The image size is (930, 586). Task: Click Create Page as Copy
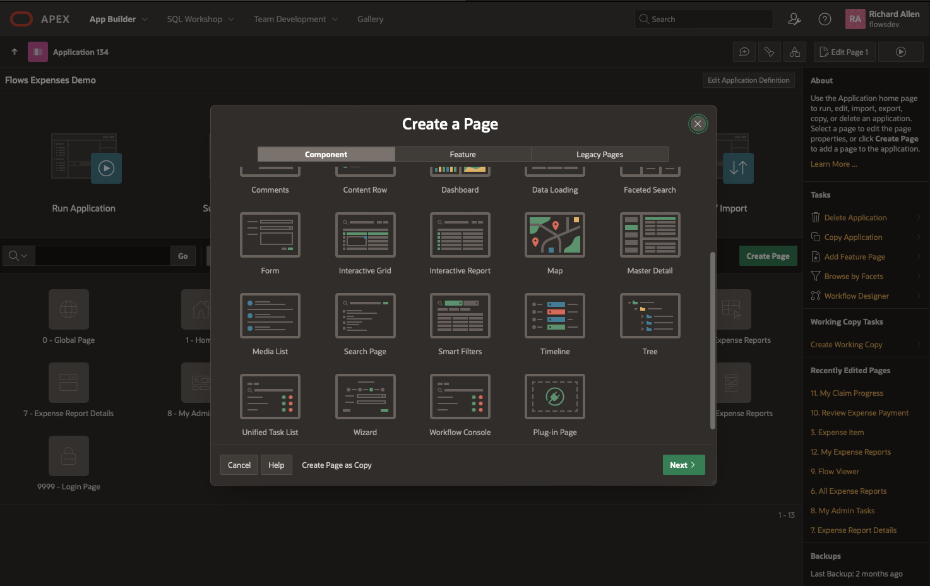[337, 465]
